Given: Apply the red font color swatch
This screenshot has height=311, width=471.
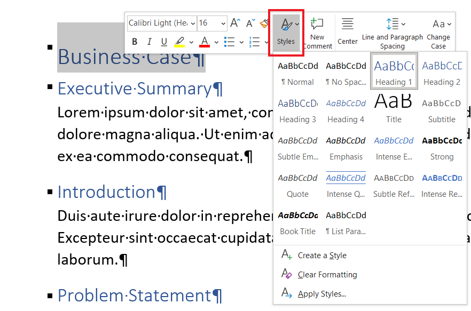Looking at the screenshot, I should [x=205, y=42].
